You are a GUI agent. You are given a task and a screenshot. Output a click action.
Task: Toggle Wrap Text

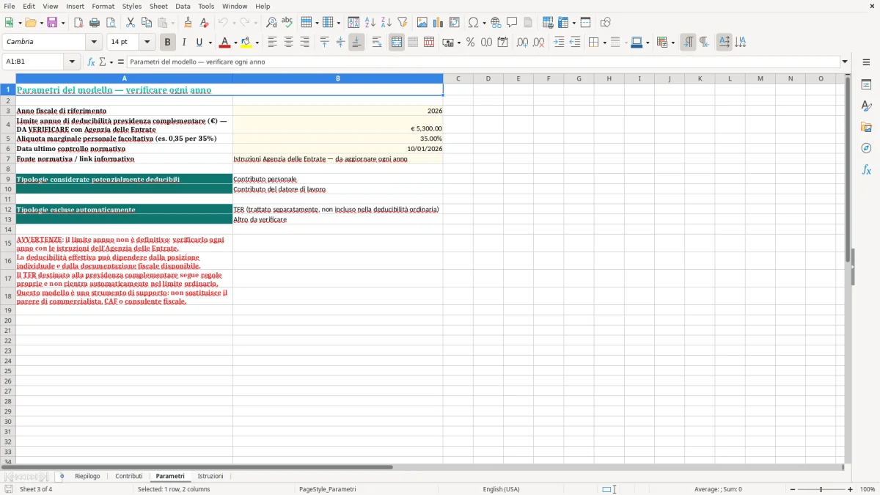(x=377, y=43)
